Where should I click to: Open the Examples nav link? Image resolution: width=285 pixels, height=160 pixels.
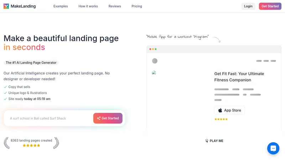click(x=61, y=6)
